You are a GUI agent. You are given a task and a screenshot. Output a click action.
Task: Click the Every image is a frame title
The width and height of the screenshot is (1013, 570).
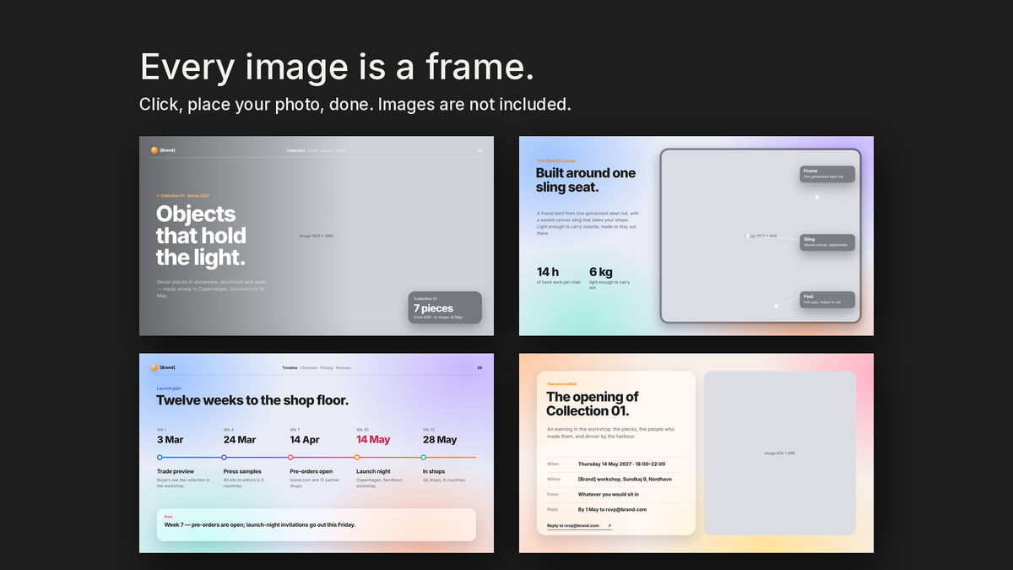pos(337,67)
